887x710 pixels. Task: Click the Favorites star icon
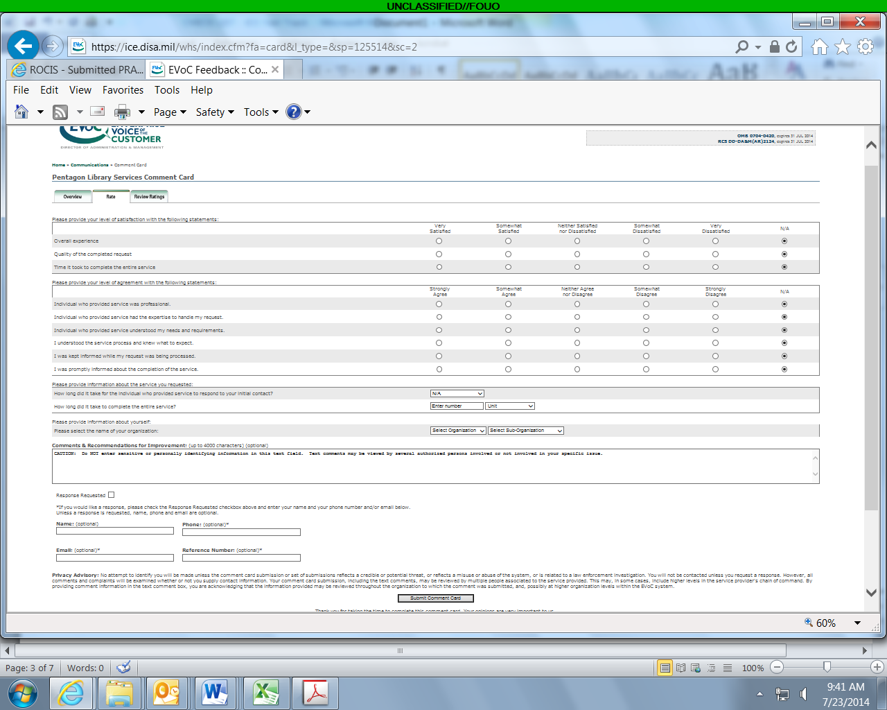point(843,46)
